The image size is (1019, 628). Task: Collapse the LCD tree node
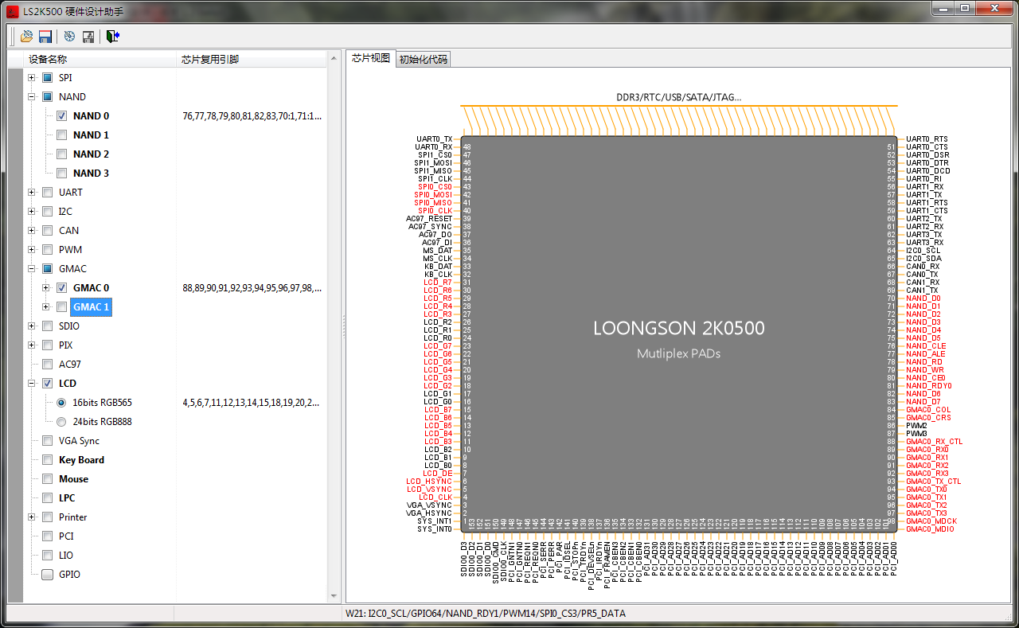32,384
